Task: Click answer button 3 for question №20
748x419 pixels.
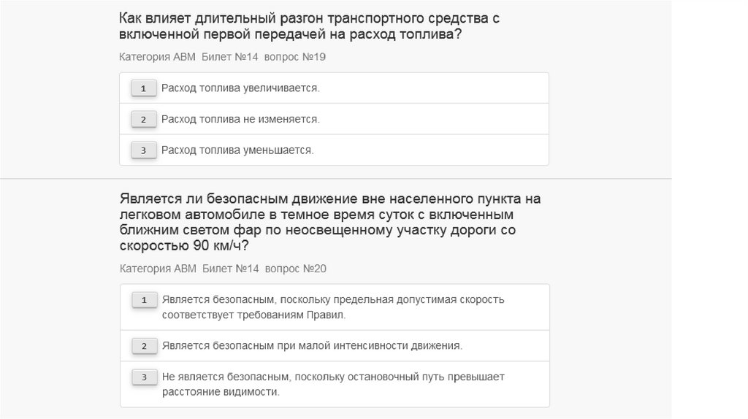Action: point(144,377)
